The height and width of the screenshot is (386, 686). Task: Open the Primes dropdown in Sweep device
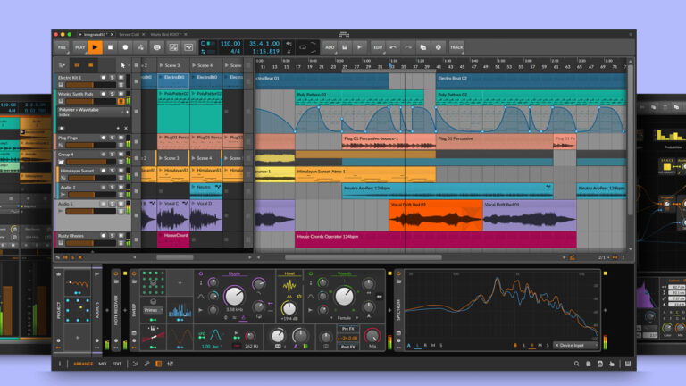153,310
